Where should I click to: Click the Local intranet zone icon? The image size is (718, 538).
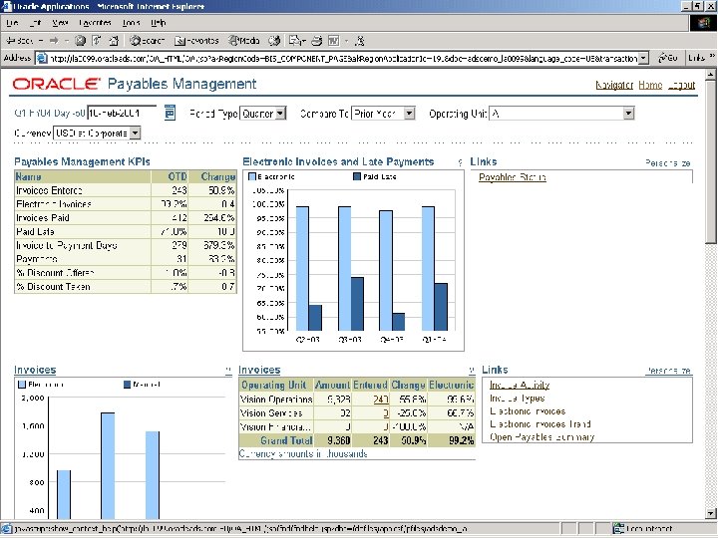618,529
